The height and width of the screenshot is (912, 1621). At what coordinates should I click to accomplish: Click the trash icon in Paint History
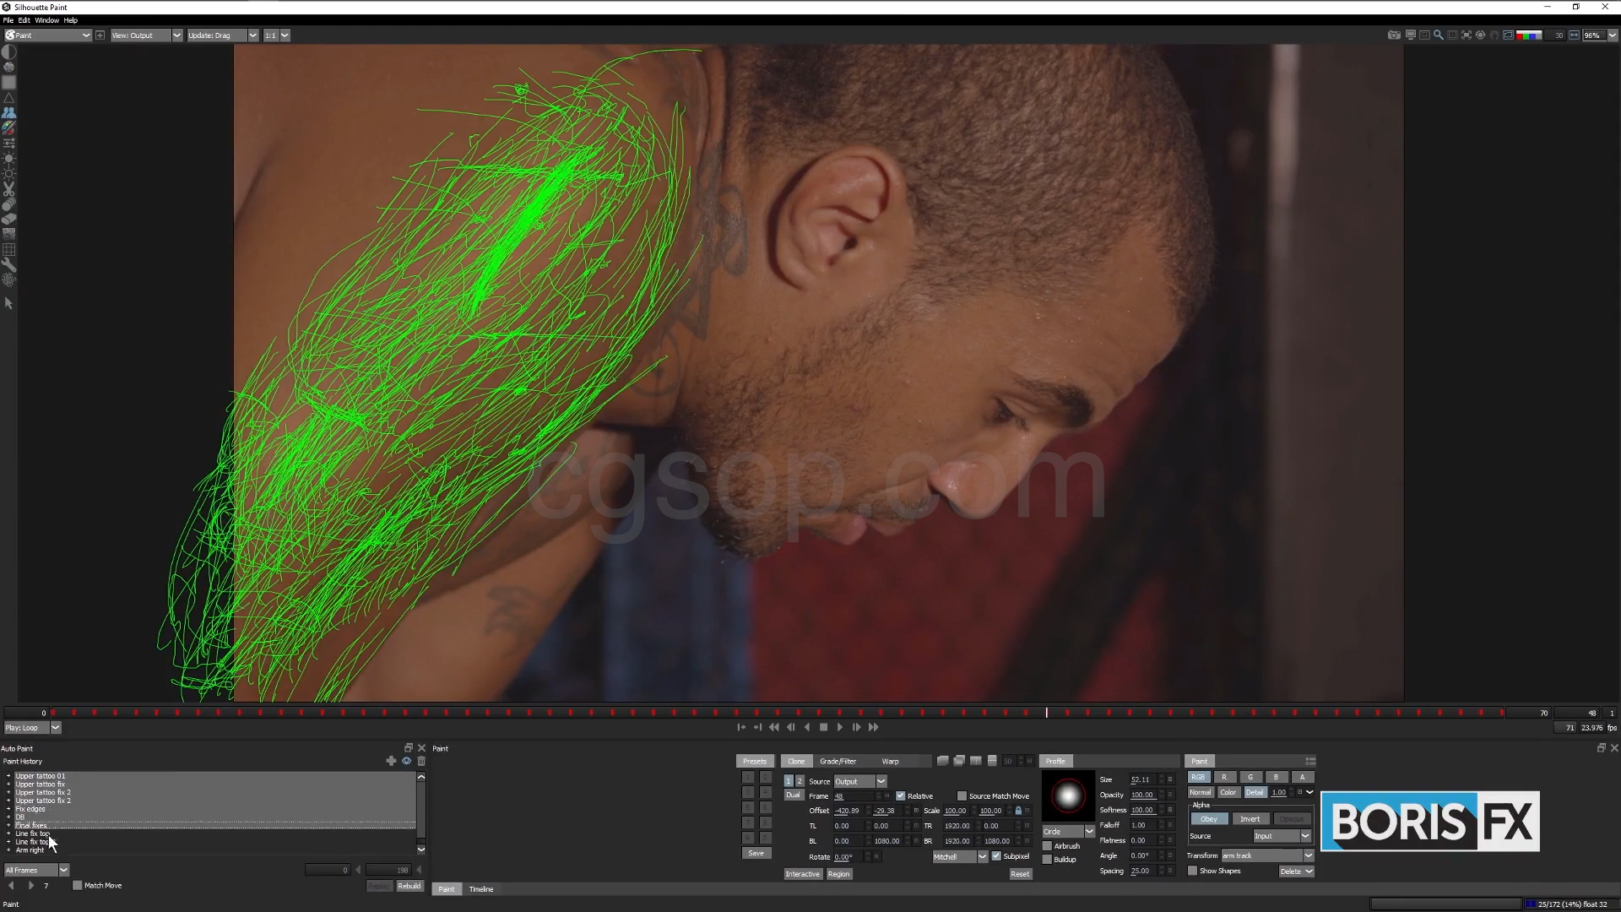[421, 761]
